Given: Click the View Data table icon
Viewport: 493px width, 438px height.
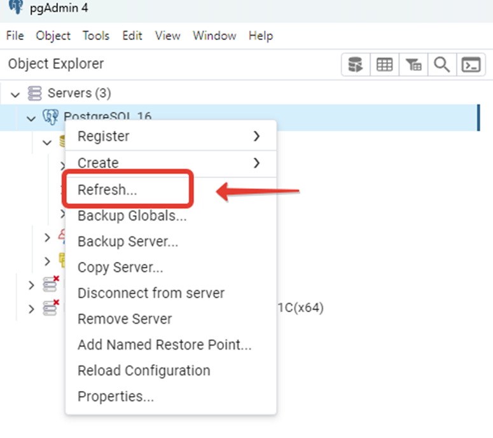Looking at the screenshot, I should [384, 65].
